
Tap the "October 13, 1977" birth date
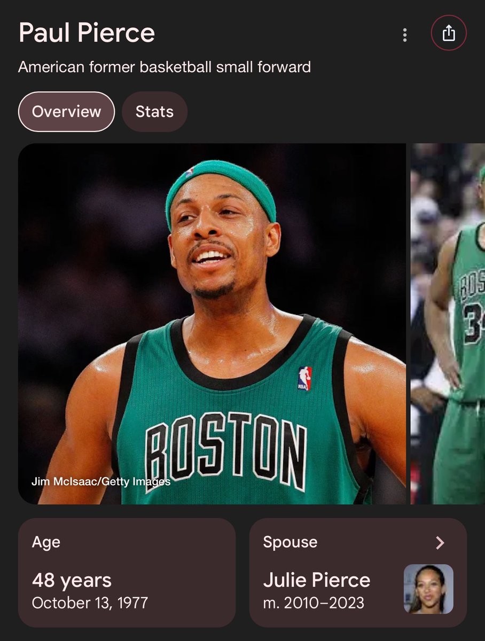(x=90, y=603)
